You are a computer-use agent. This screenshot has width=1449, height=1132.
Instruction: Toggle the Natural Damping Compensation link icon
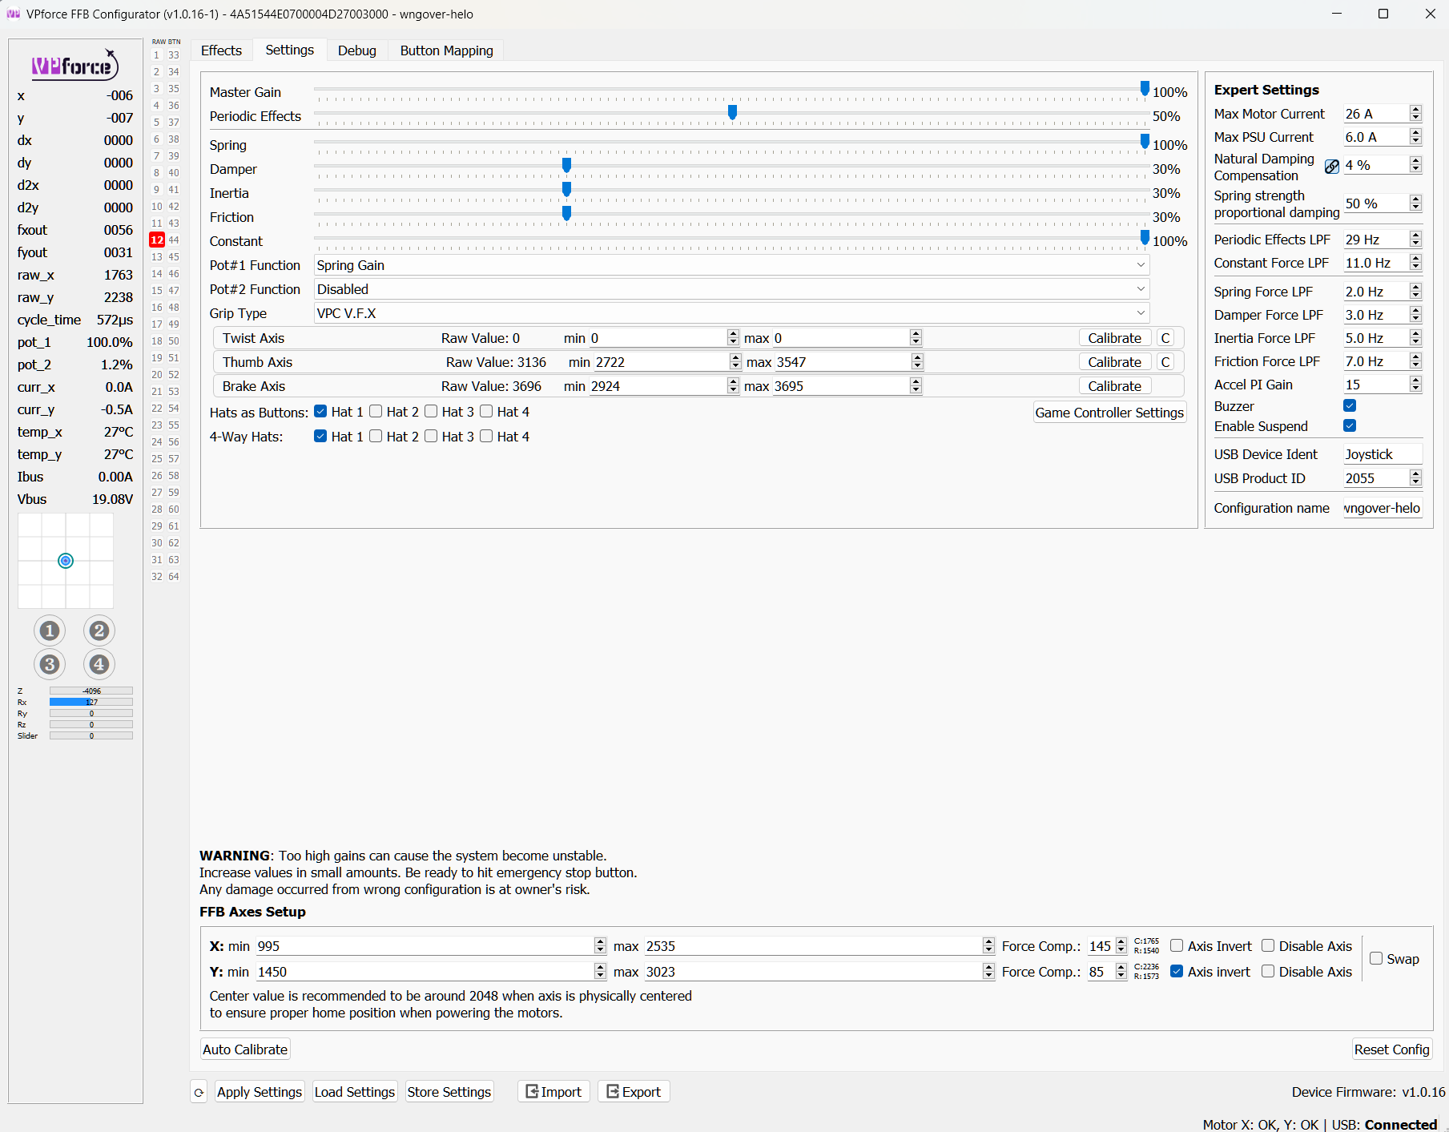(1331, 166)
